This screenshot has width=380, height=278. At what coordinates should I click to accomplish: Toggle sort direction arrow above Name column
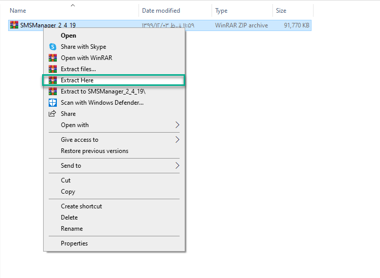coord(73,6)
